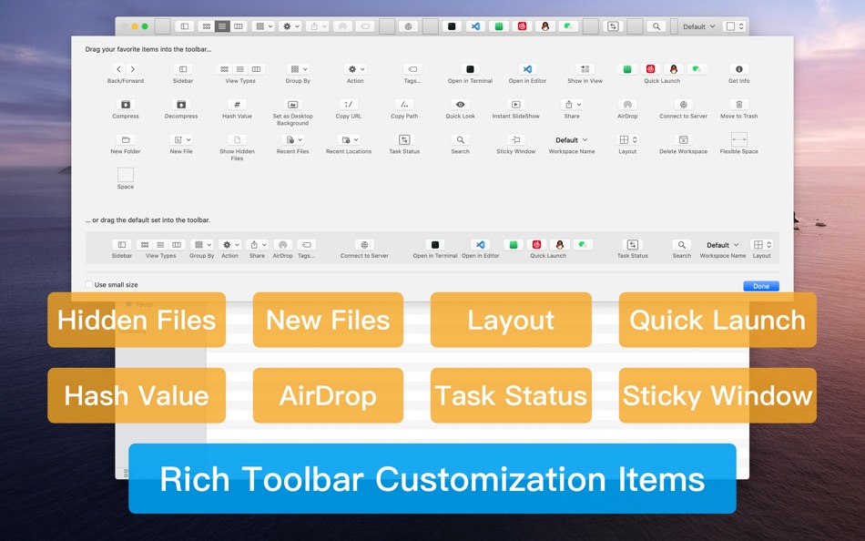The height and width of the screenshot is (541, 865).
Task: Toggle the Show Hidden Files palette item
Action: click(x=237, y=139)
